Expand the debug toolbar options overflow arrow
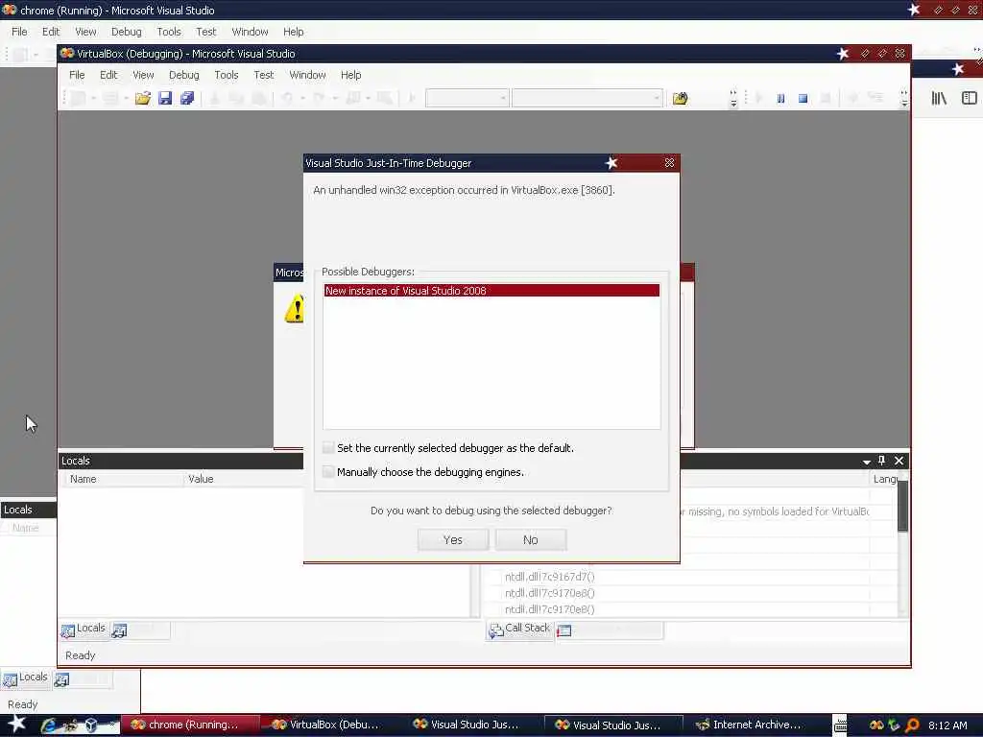 click(x=904, y=99)
